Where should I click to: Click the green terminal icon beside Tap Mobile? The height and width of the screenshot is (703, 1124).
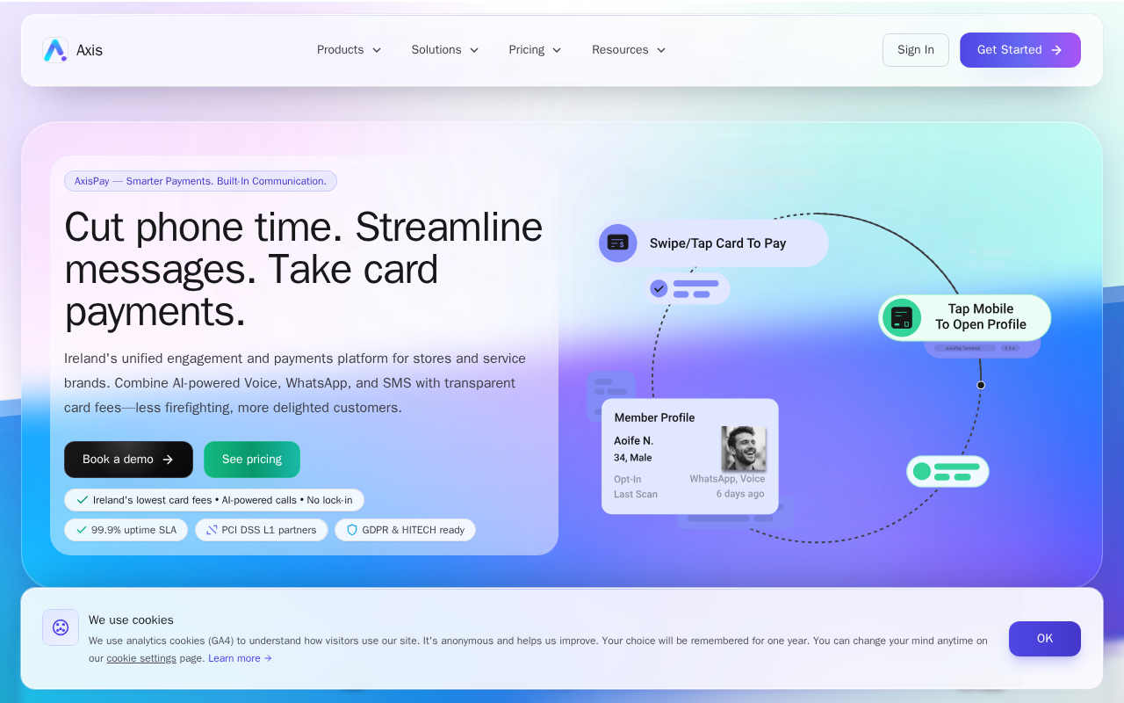pyautogui.click(x=902, y=317)
